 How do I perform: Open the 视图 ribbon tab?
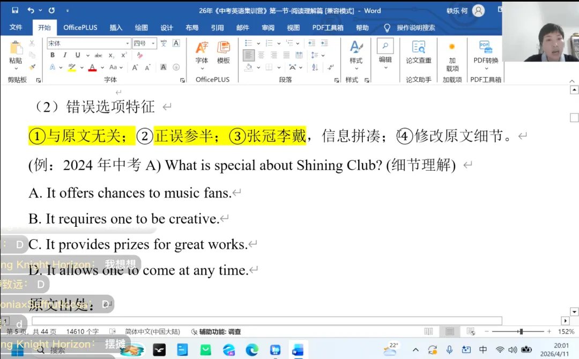[x=293, y=27]
